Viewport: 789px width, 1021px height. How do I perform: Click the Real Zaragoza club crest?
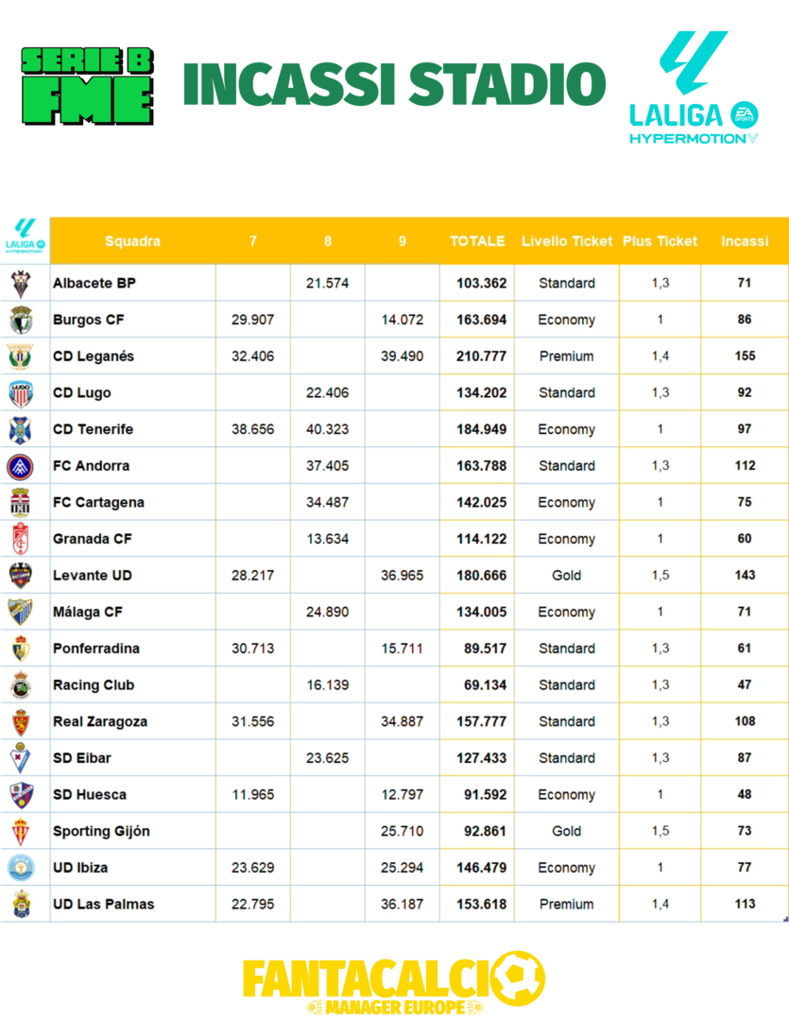pos(21,721)
